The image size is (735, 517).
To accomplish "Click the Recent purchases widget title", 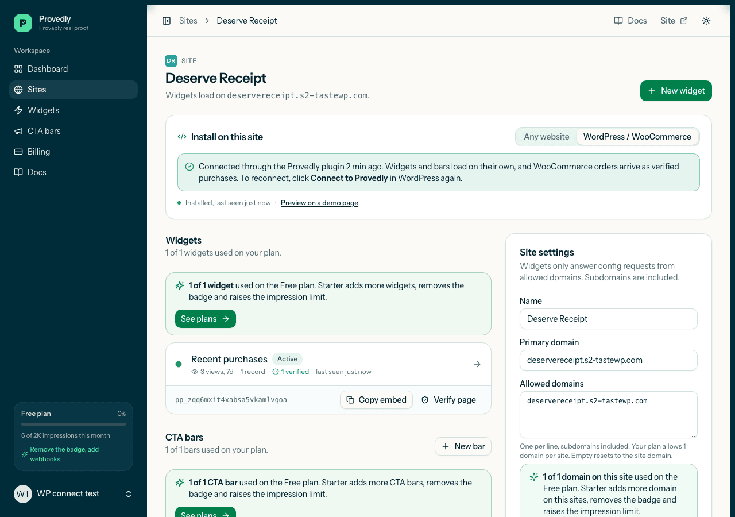I will tap(229, 359).
